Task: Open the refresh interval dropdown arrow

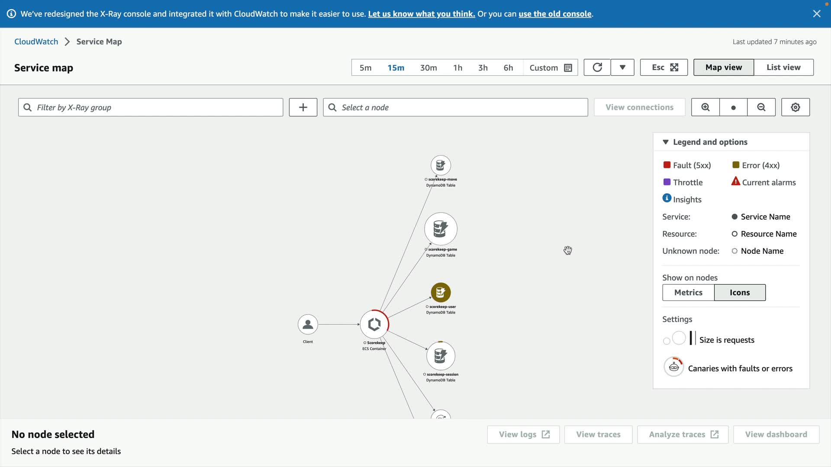Action: click(622, 67)
